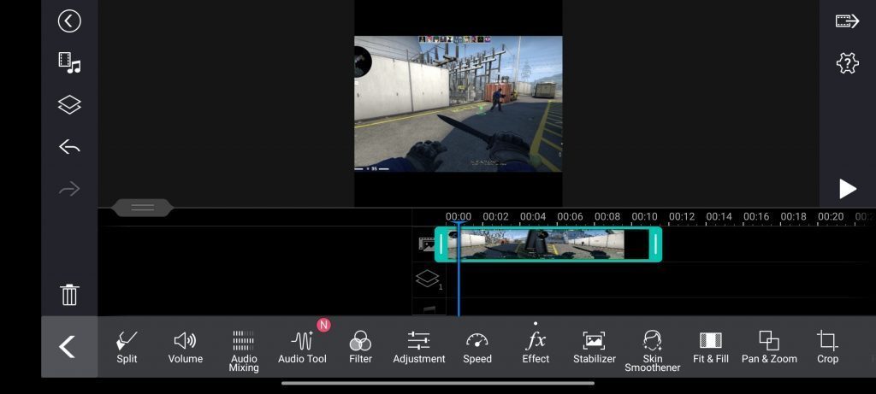Delete the selected clip with trash icon
This screenshot has width=876, height=394.
pyautogui.click(x=69, y=295)
